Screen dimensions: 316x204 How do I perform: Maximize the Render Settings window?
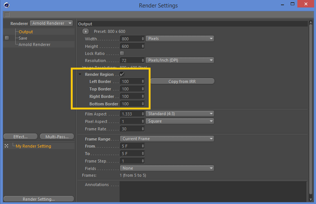pyautogui.click(x=293, y=4)
